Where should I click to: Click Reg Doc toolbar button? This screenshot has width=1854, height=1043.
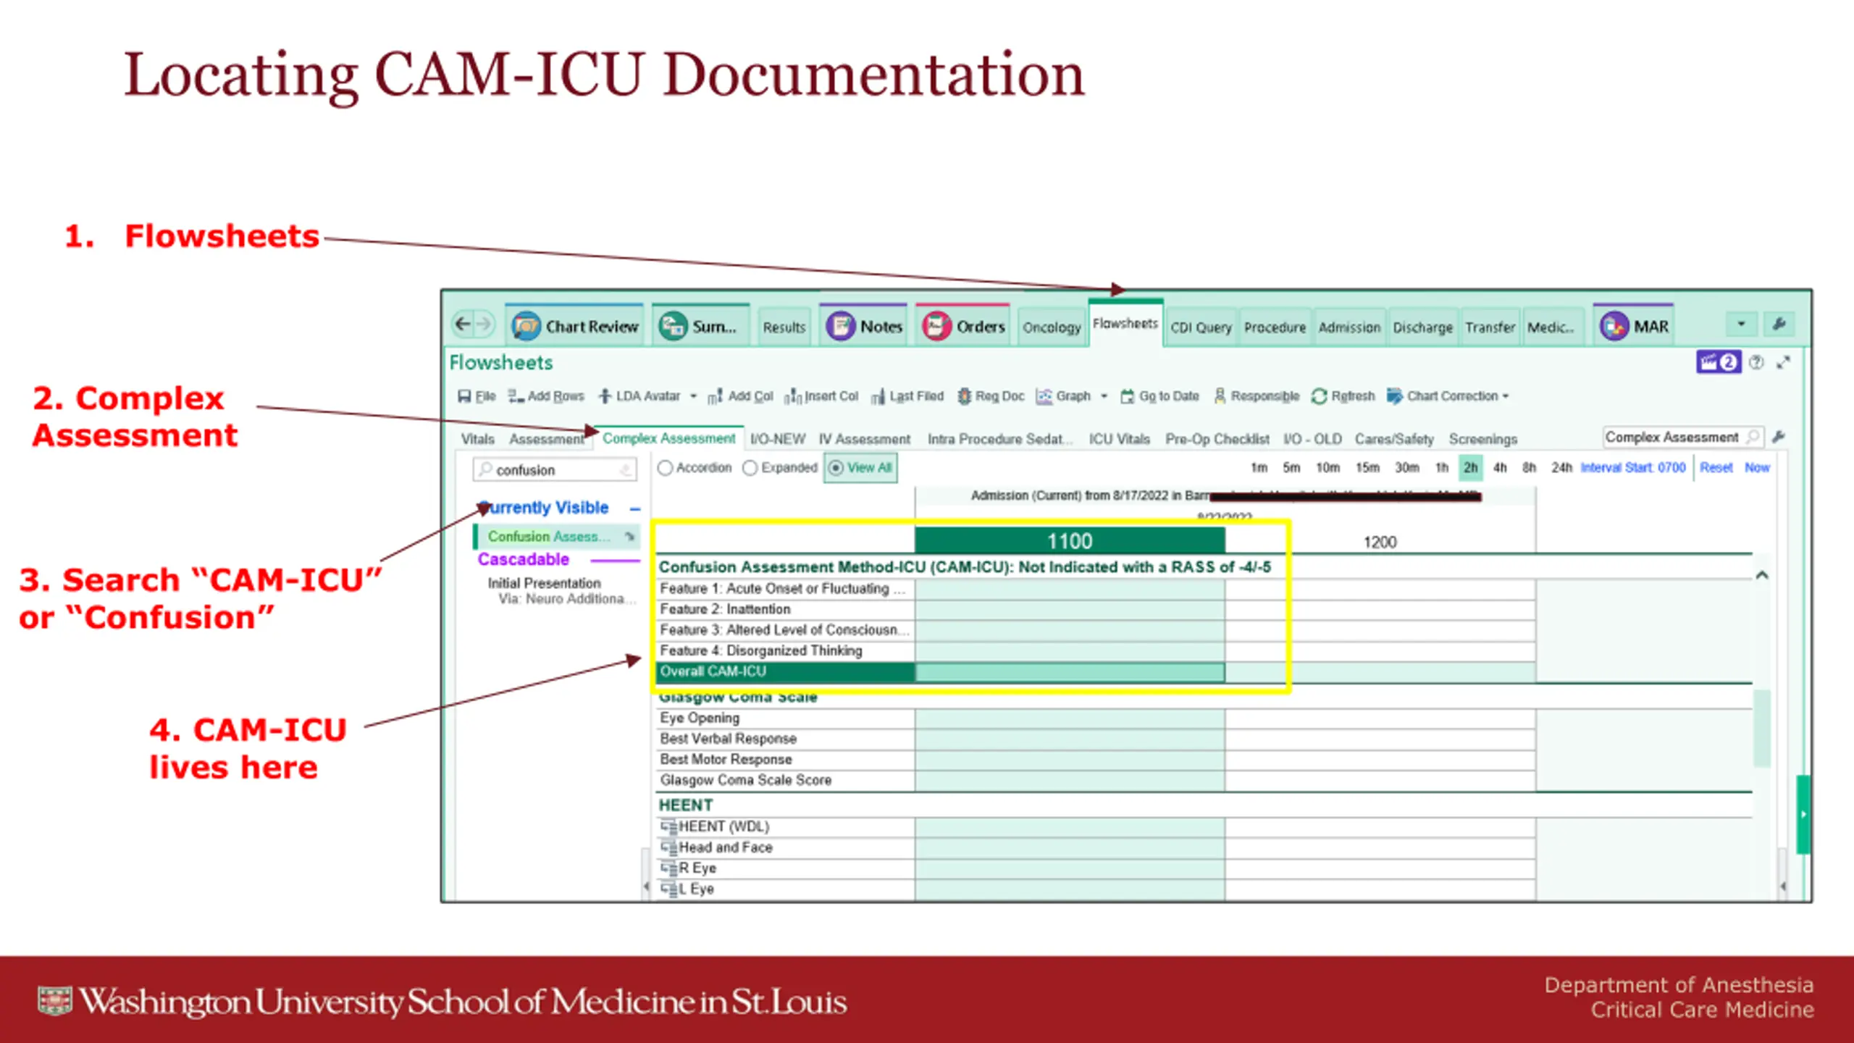[991, 396]
